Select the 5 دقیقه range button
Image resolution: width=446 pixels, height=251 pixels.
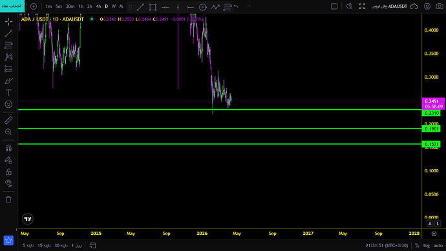tap(28, 245)
